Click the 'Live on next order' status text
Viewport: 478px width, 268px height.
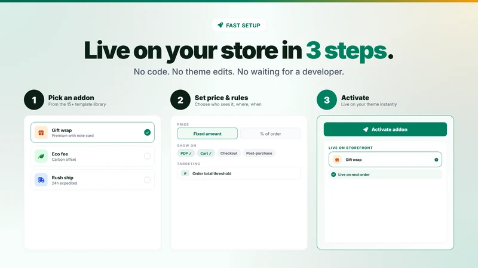click(x=354, y=174)
